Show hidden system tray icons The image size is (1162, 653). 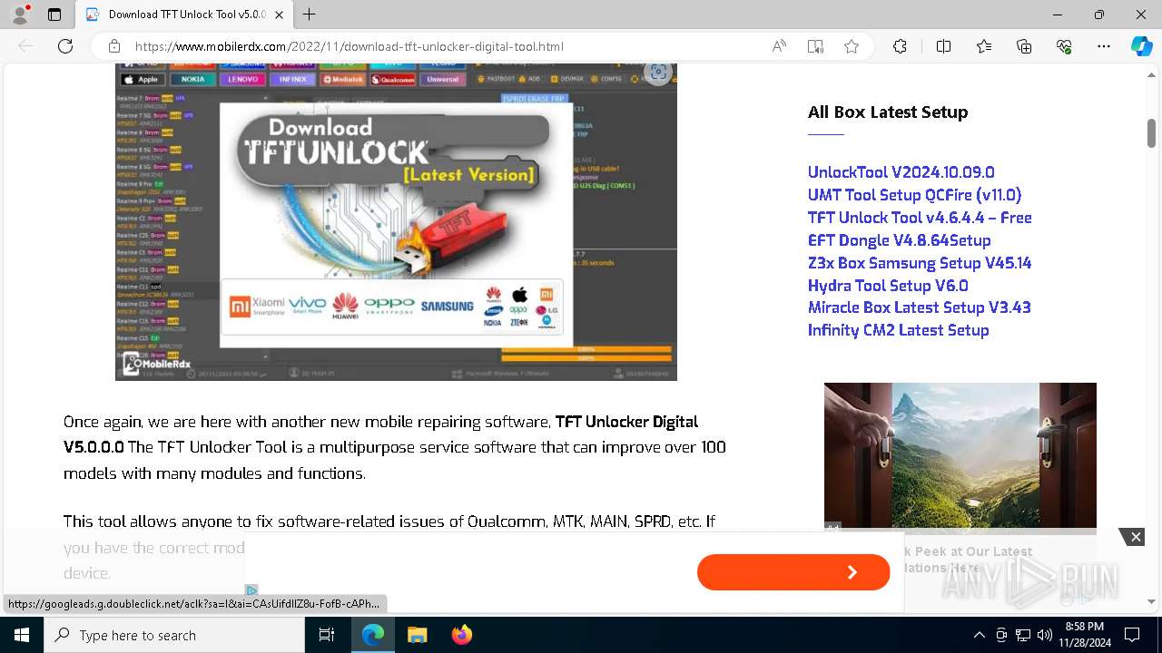click(x=979, y=635)
